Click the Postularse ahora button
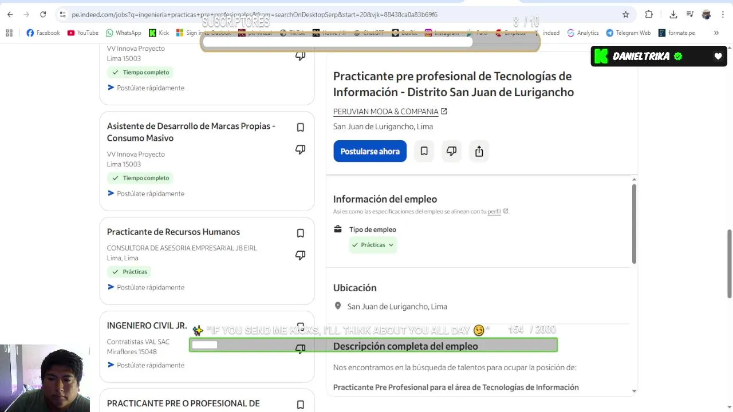The height and width of the screenshot is (412, 733). coord(370,151)
